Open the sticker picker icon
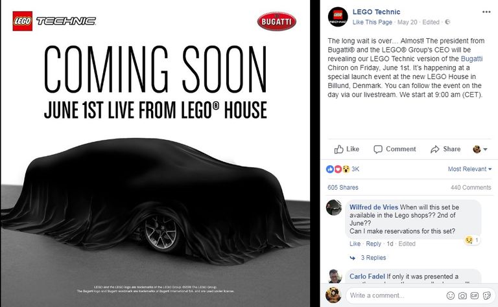This screenshot has width=498, height=307. (486, 295)
